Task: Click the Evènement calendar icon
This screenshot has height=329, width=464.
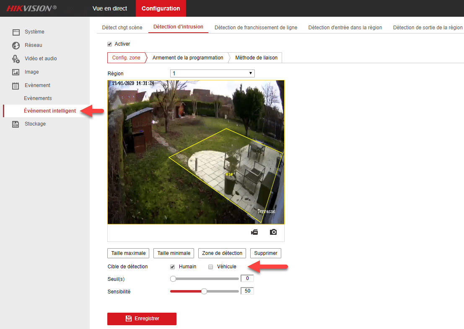Action: point(16,86)
